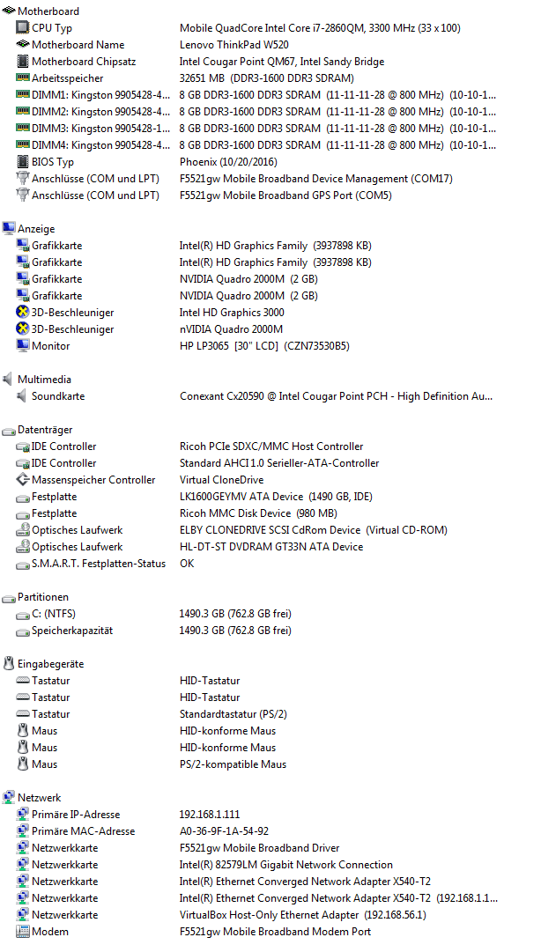Select the Intel HD Graphics 3000 3D-Beschleuniger icon

pos(22,312)
